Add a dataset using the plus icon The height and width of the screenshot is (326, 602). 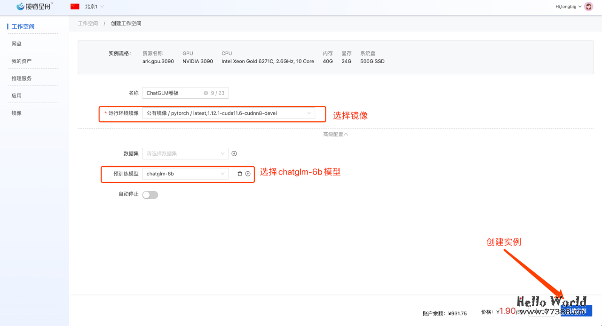click(234, 153)
